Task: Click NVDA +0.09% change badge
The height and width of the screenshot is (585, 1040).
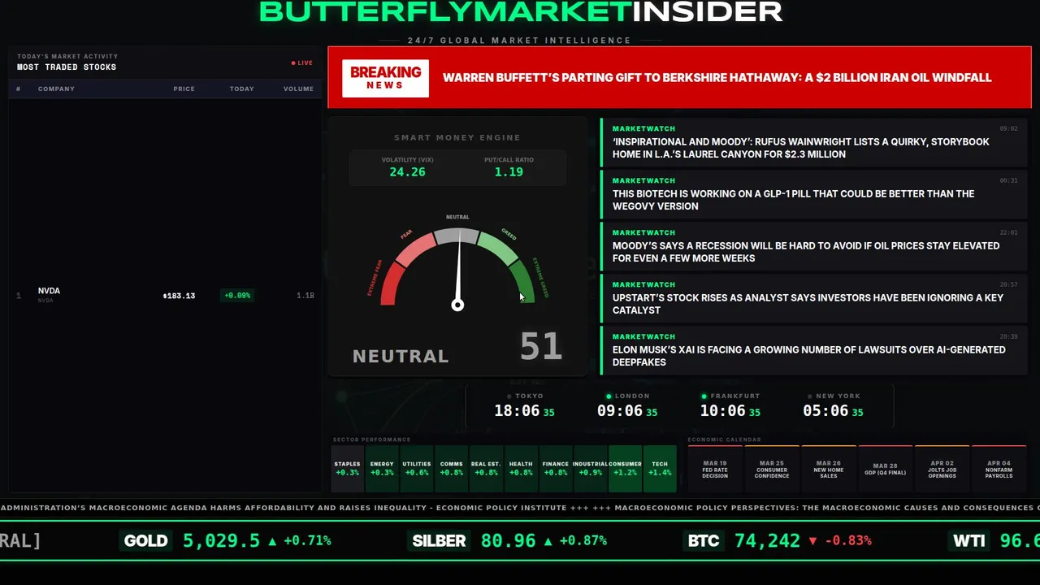Action: point(237,296)
